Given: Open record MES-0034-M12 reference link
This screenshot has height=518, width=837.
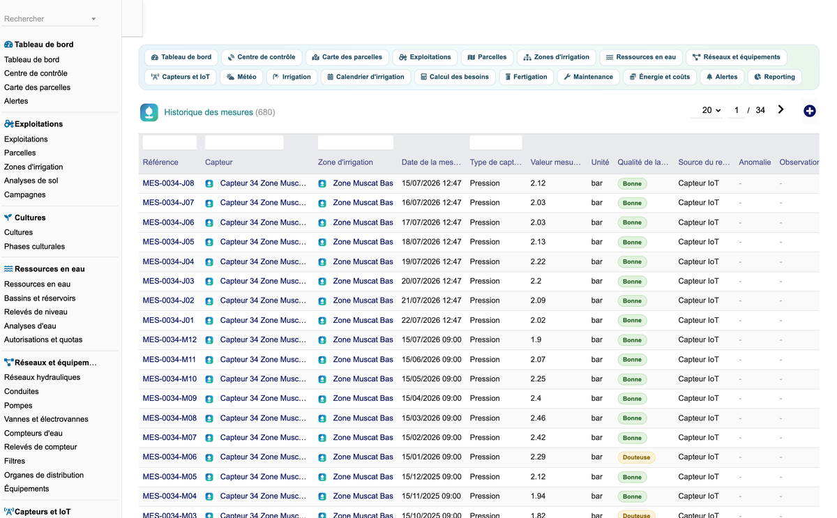Looking at the screenshot, I should (169, 340).
